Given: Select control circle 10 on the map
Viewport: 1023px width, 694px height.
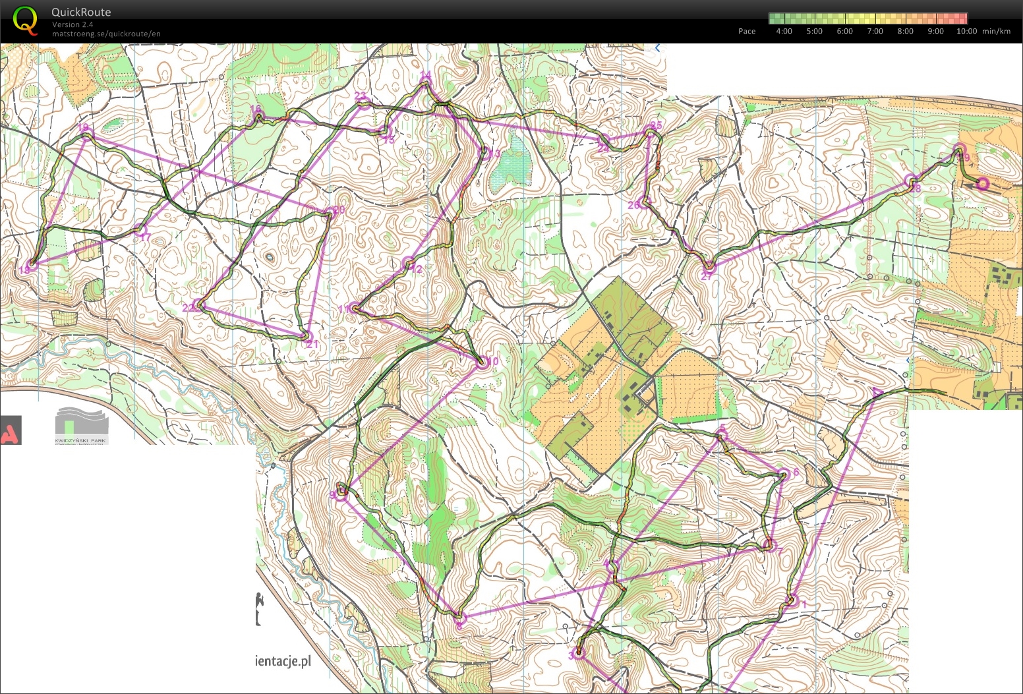Looking at the screenshot, I should (482, 362).
